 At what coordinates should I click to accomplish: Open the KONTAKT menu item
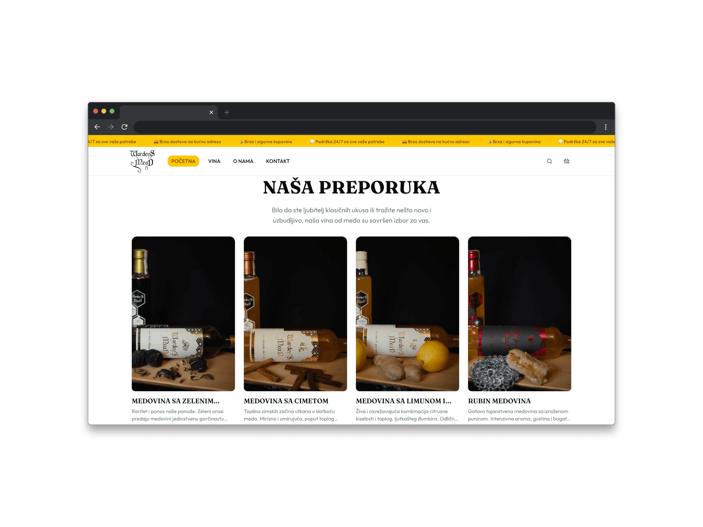[x=278, y=161]
